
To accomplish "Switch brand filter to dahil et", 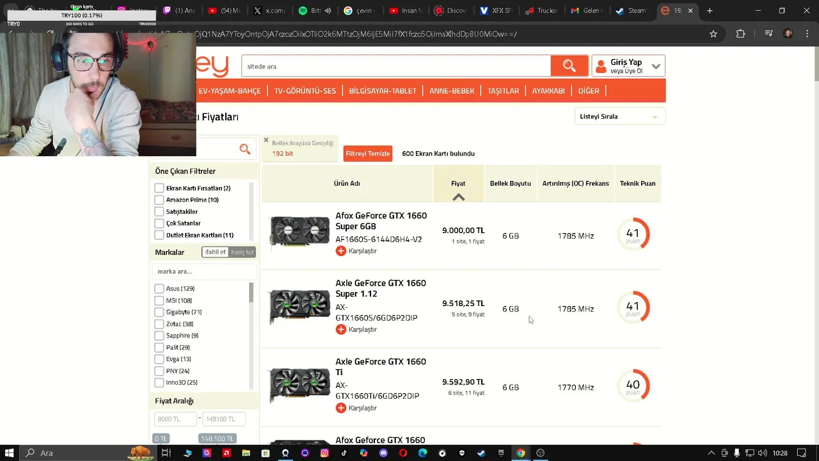I will [215, 252].
